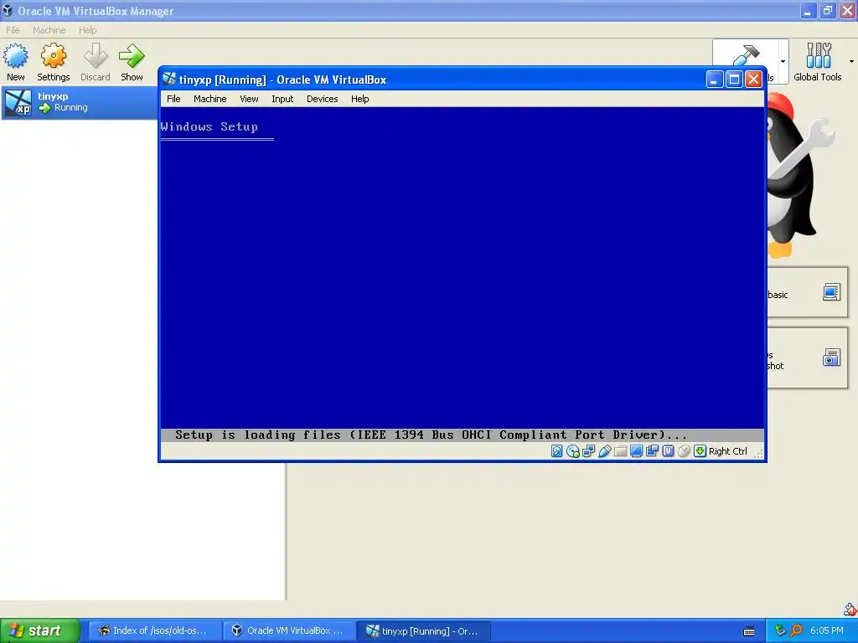The width and height of the screenshot is (858, 643).
Task: Minimize the tinyxp VM window
Action: [715, 80]
